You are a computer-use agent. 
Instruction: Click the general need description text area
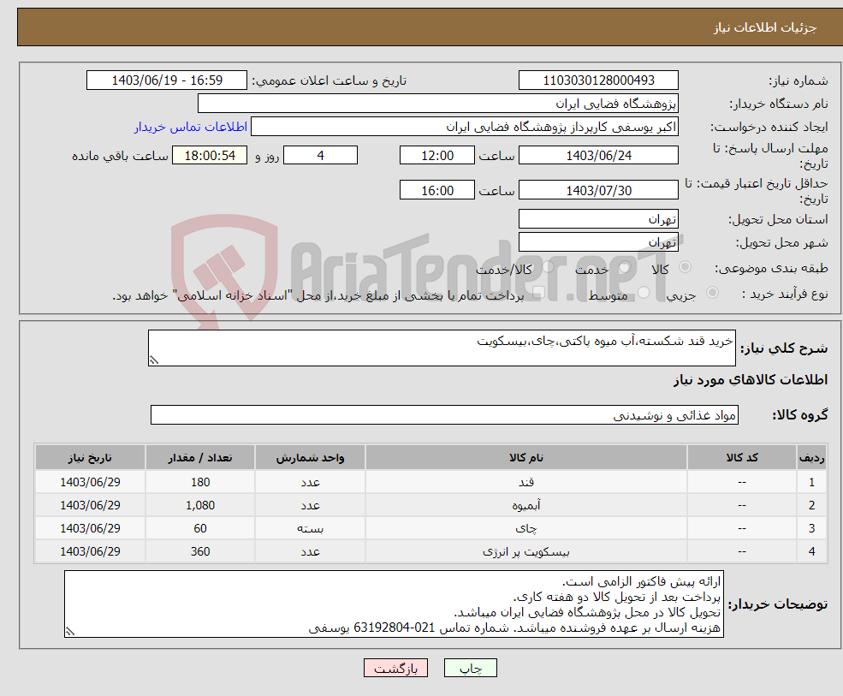(x=442, y=348)
